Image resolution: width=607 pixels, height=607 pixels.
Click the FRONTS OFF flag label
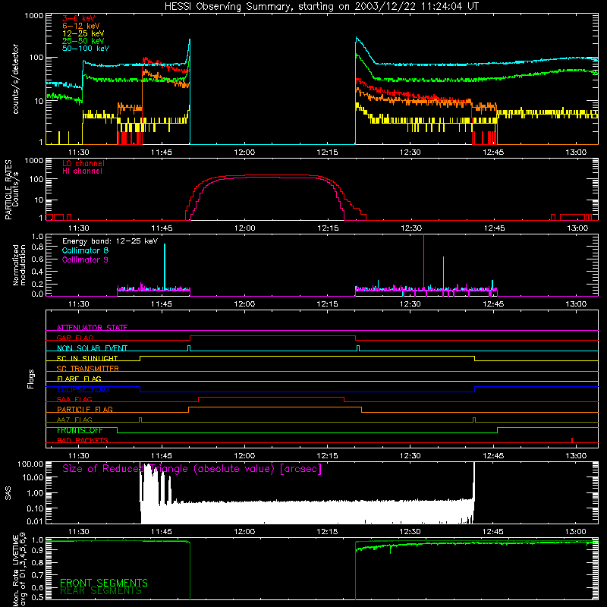pos(80,430)
